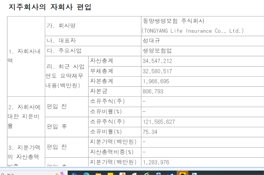
Task: Select company name 동양생명보험 주식회사
Action: (174, 21)
